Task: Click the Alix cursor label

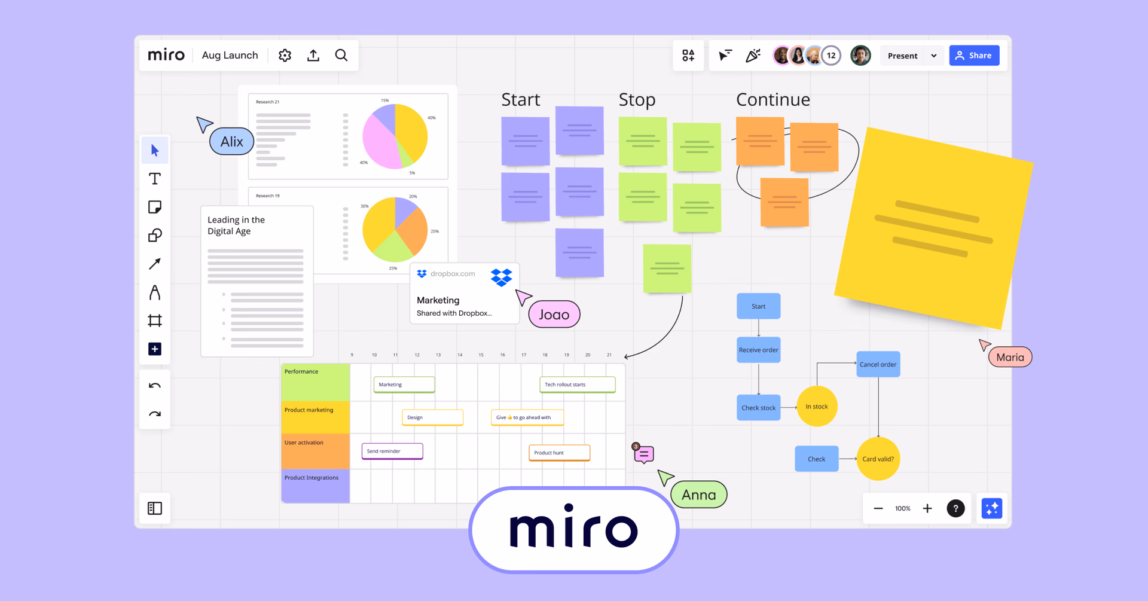Action: coord(231,142)
